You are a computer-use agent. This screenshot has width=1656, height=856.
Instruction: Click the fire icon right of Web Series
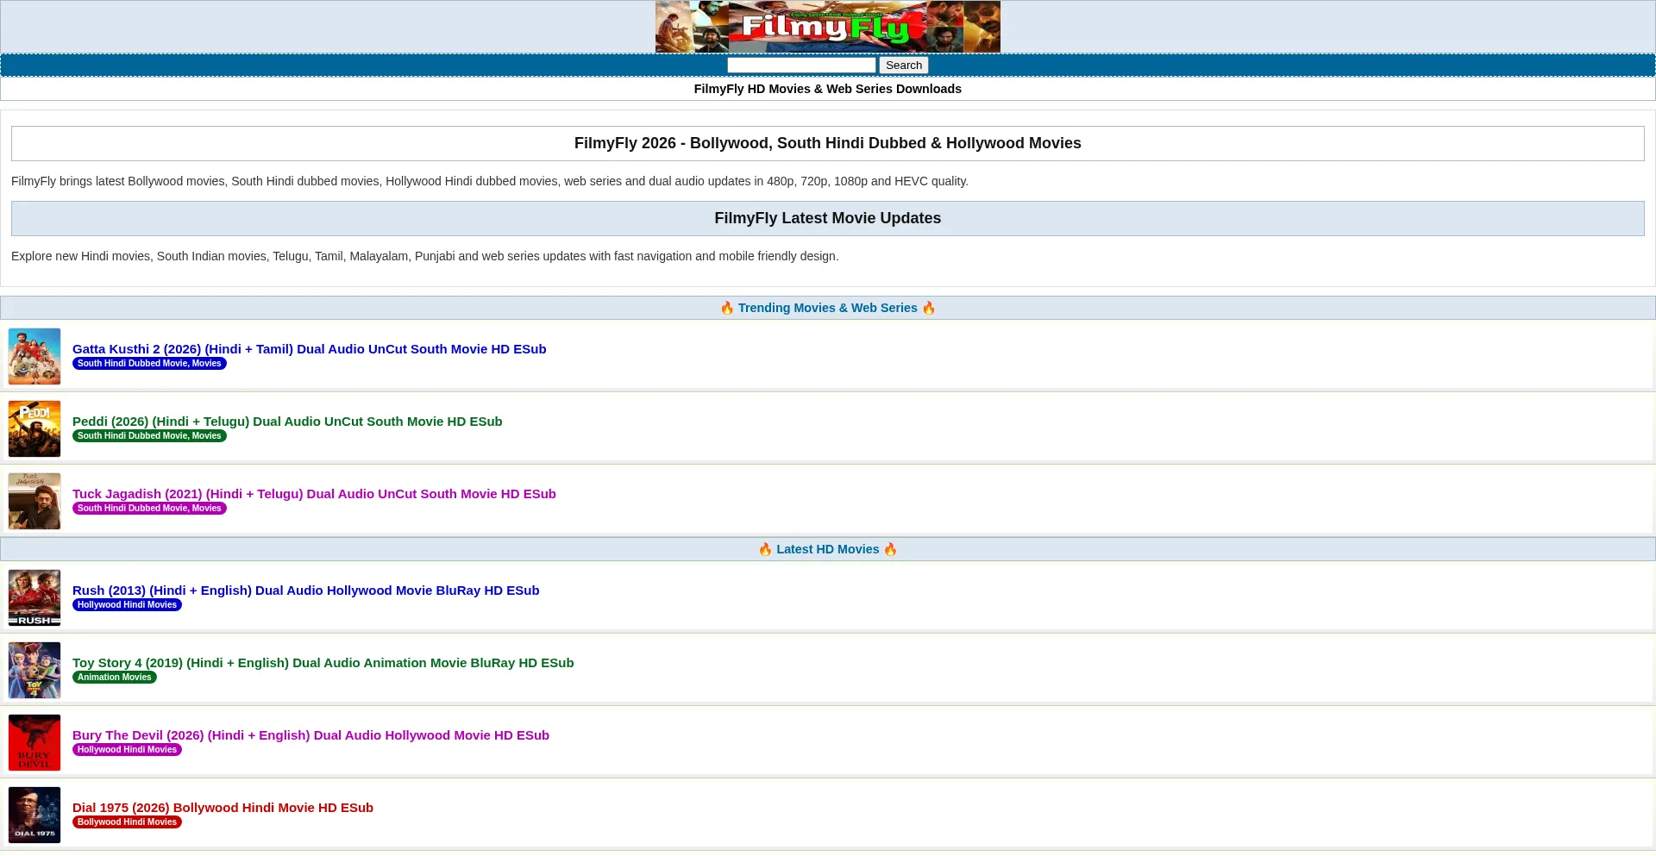tap(929, 308)
